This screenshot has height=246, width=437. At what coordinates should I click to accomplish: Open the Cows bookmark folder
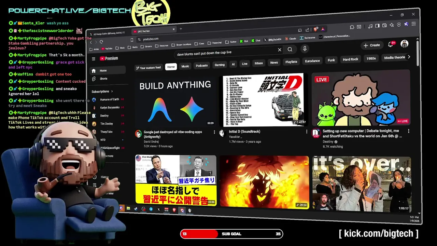[199, 44]
